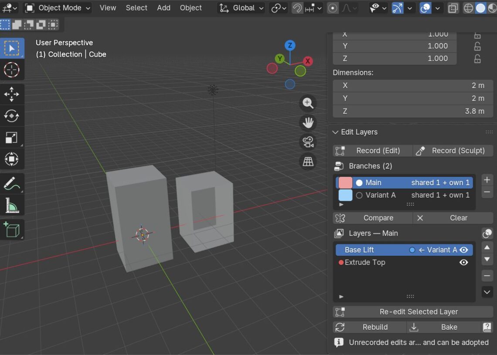Toggle proportional editing in header
497x355 pixels.
[332, 8]
